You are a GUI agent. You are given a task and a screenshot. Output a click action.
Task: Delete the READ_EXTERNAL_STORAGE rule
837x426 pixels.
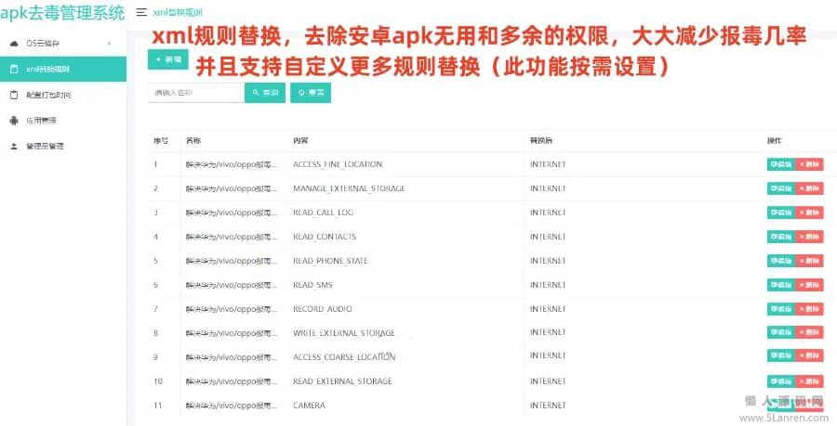[809, 381]
